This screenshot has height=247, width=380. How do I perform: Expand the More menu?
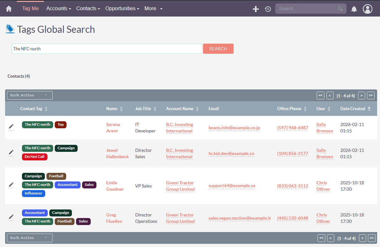(x=153, y=9)
